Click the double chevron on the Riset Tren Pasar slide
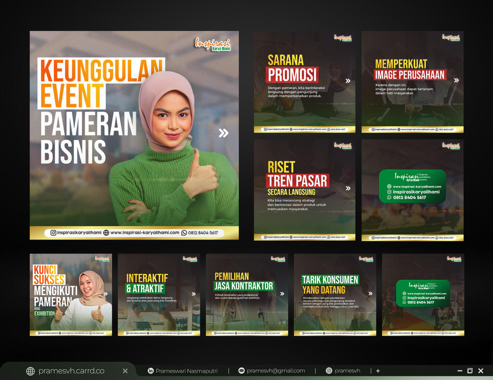 pyautogui.click(x=348, y=188)
